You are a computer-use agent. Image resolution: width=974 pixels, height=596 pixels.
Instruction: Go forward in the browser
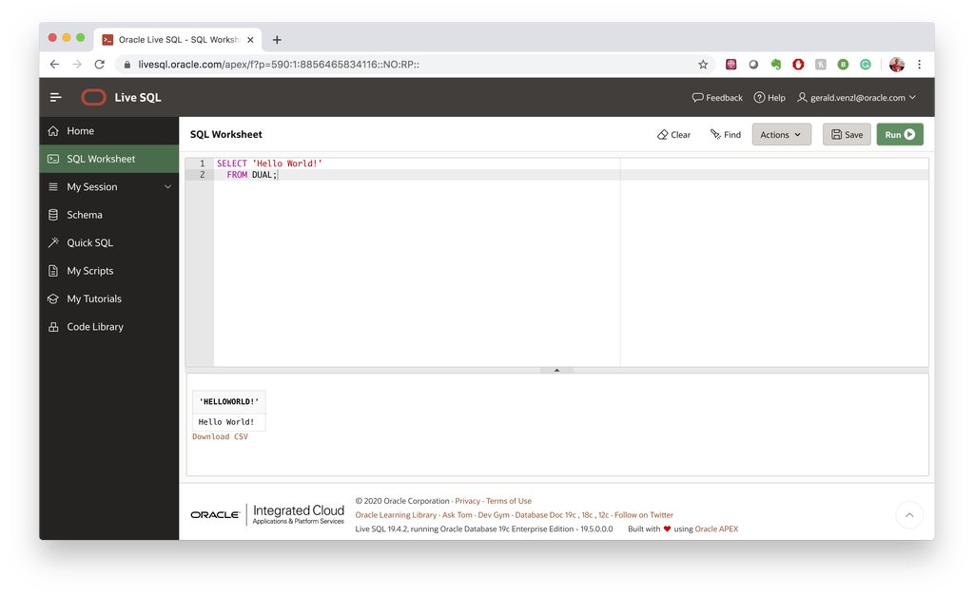click(76, 64)
